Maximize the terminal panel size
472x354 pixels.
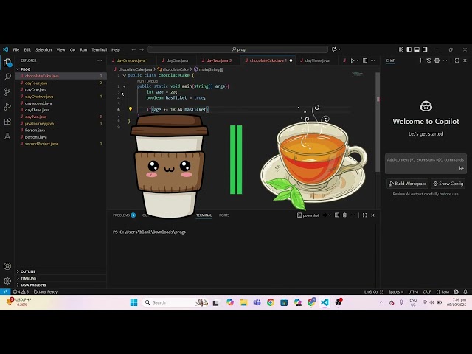pos(365,215)
